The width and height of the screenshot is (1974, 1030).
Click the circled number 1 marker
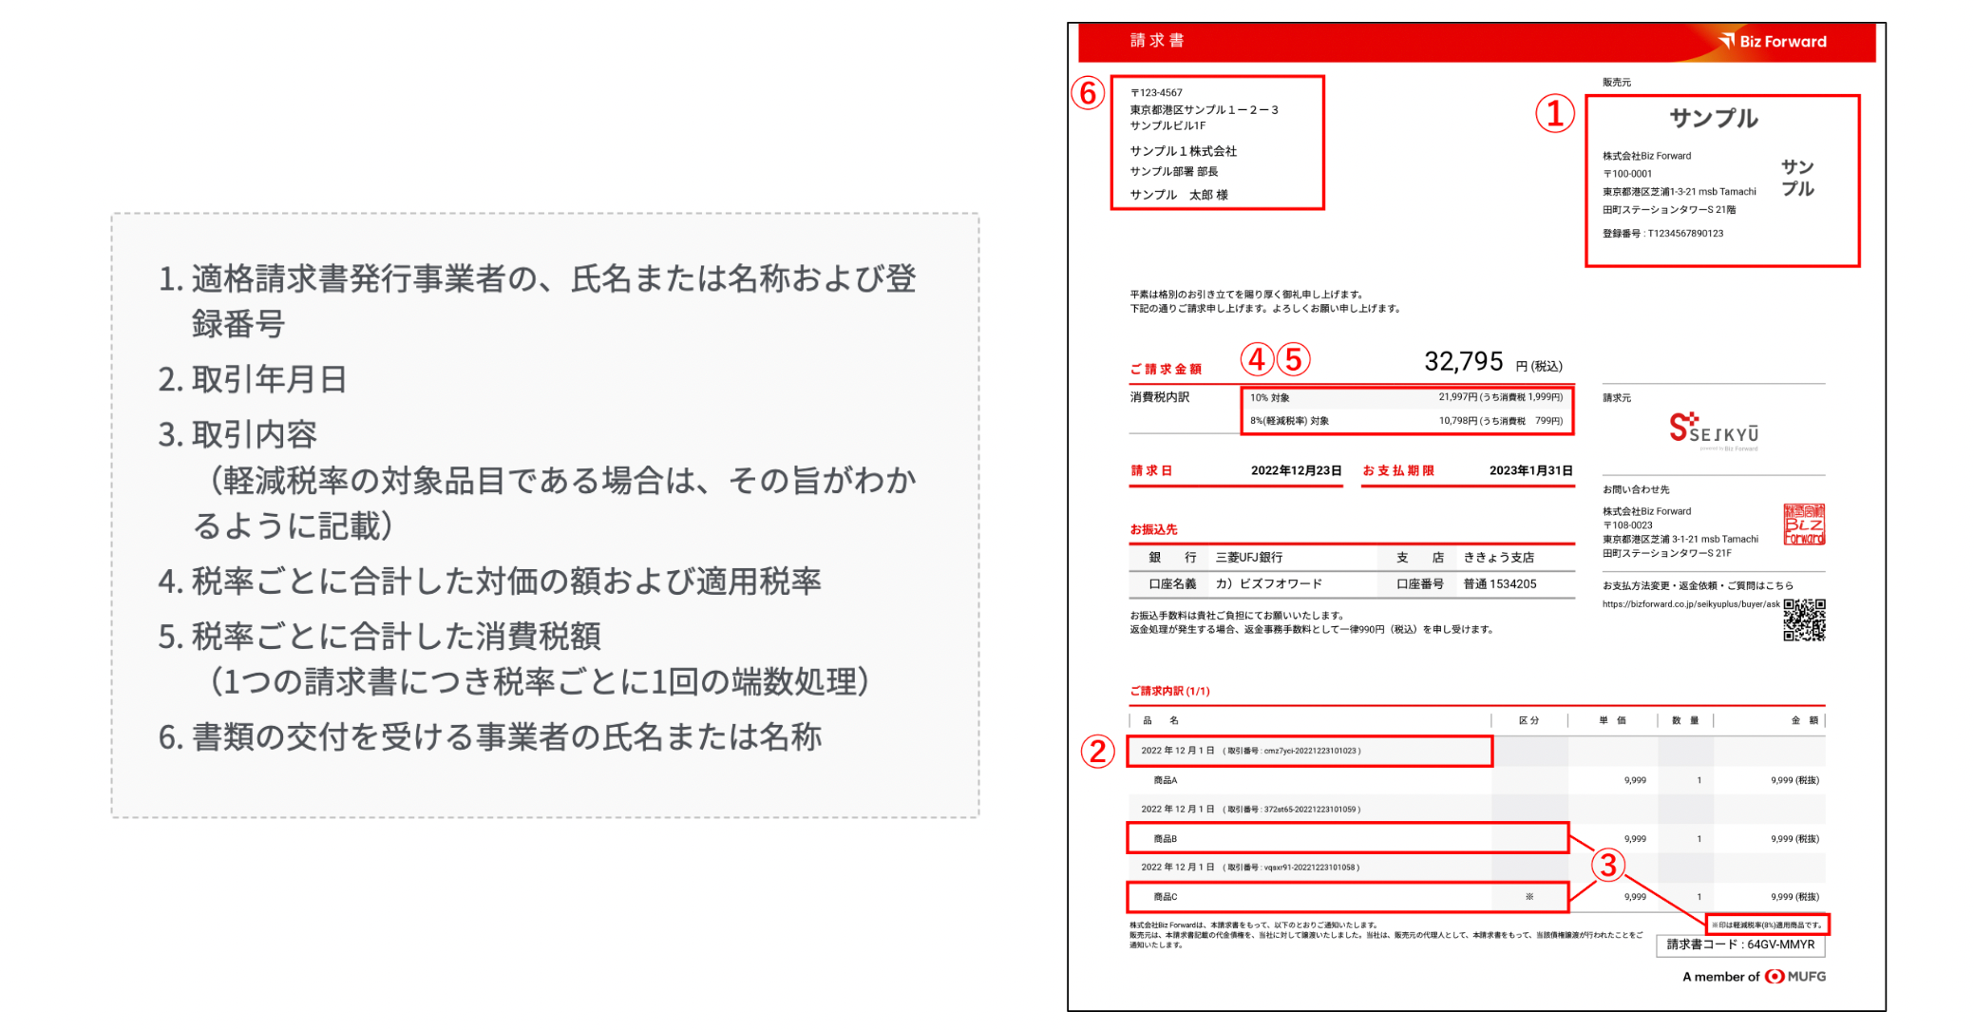point(1555,114)
